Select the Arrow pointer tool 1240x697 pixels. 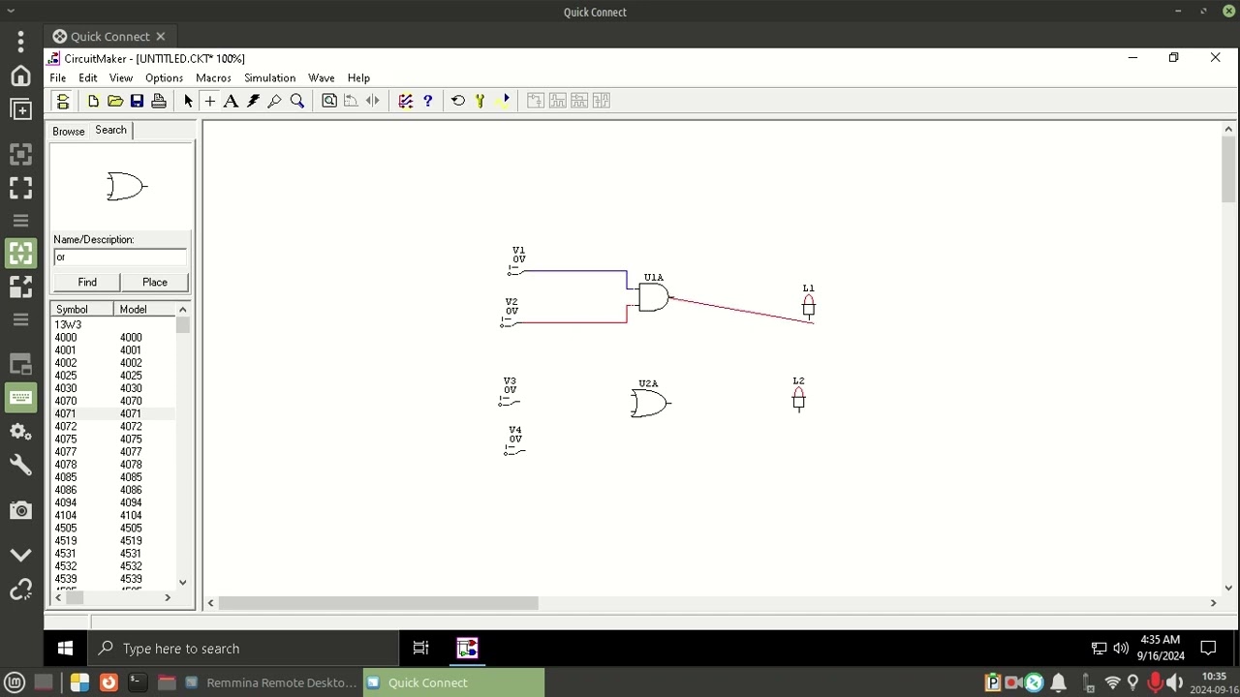click(x=188, y=101)
